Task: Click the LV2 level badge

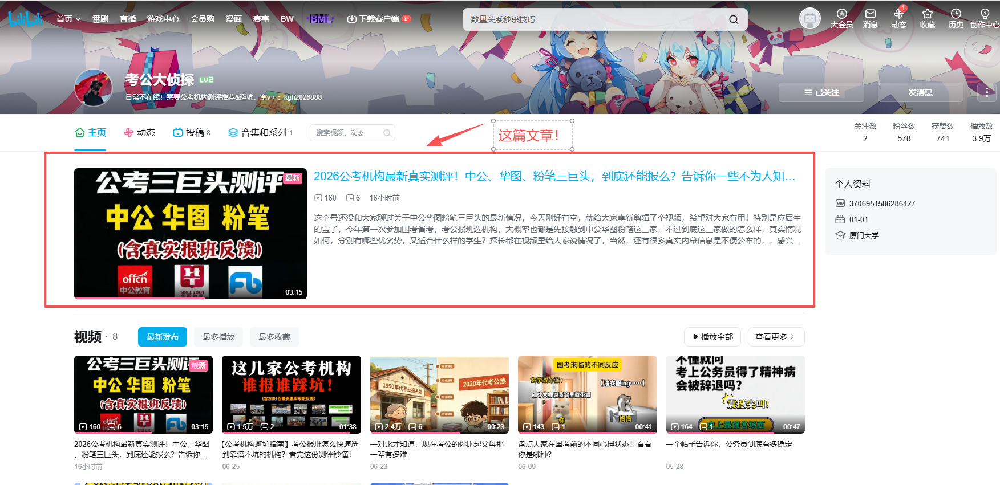Action: 207,80
